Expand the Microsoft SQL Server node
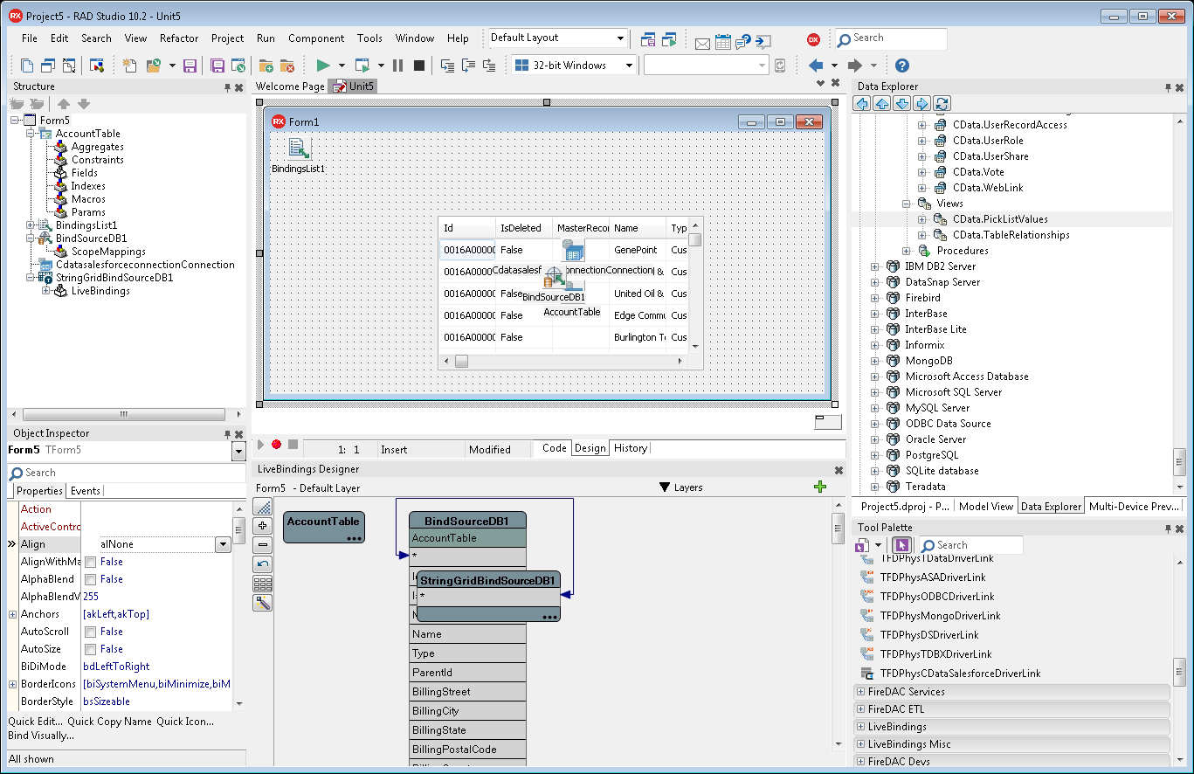Viewport: 1194px width, 774px height. (874, 392)
